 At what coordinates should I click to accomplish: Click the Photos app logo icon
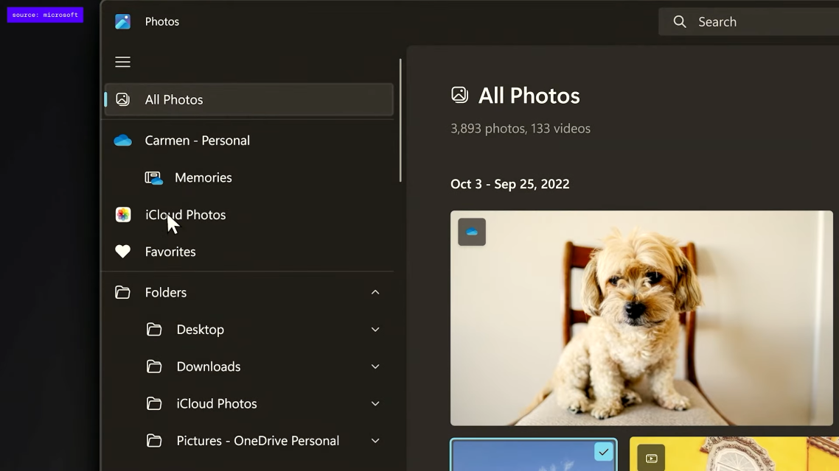(x=123, y=21)
